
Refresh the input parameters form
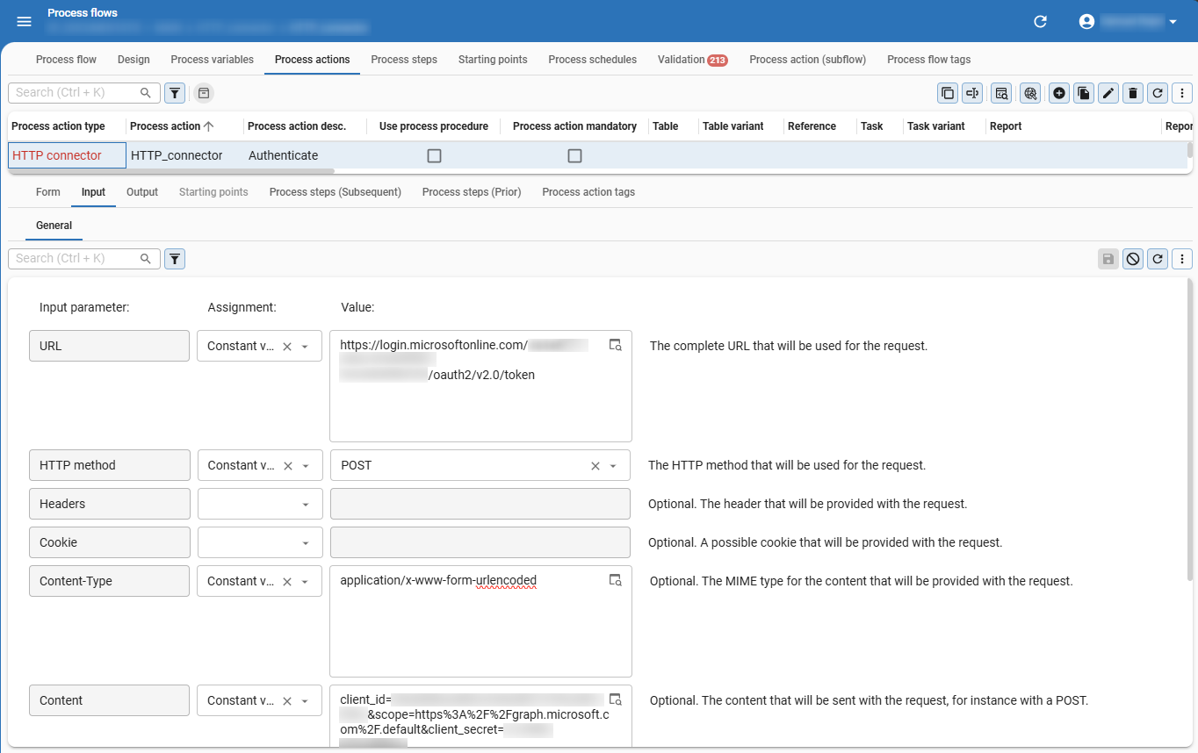pos(1158,259)
